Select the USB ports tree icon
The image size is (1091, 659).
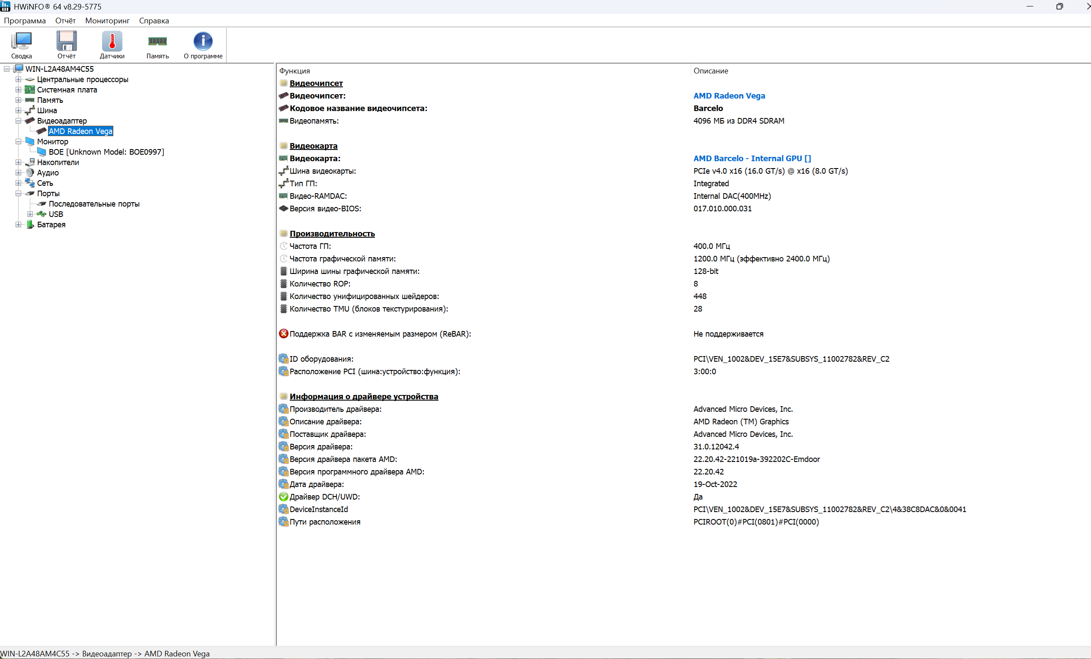42,214
